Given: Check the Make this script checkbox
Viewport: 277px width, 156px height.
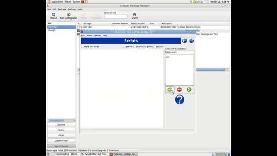Looking at the screenshot, I should point(82,46).
